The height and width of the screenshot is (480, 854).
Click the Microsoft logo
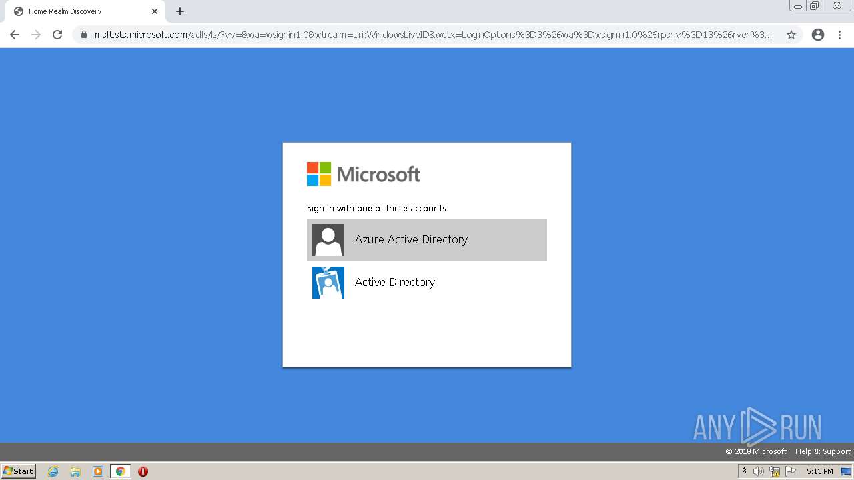tap(364, 174)
